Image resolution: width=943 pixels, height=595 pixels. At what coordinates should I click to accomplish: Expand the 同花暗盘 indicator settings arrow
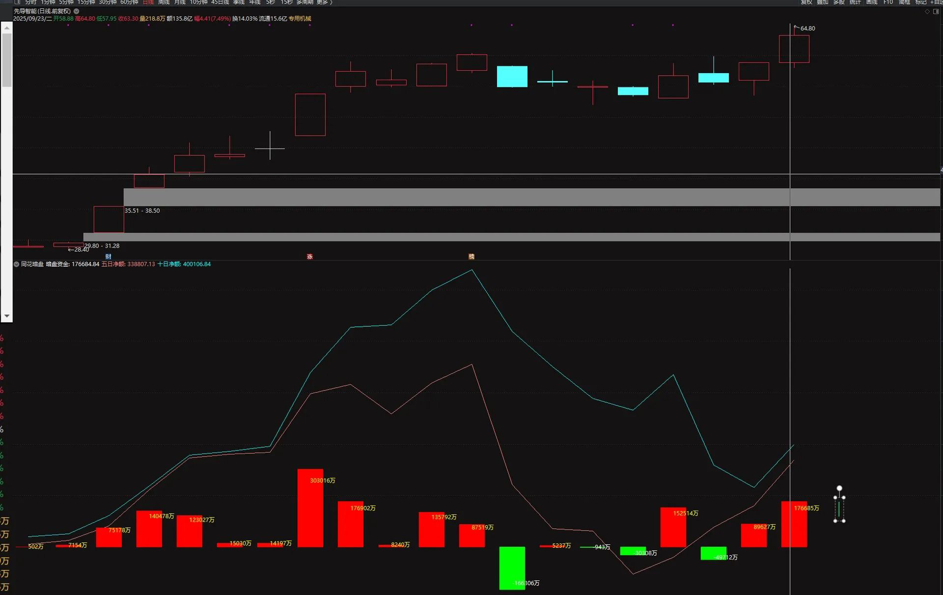coord(16,264)
